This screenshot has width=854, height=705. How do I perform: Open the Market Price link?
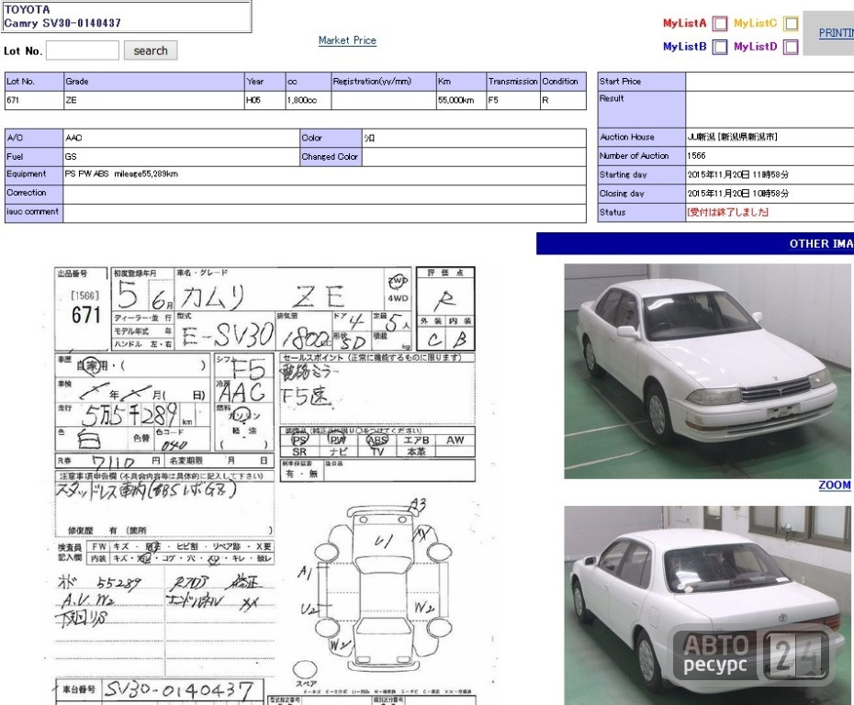click(347, 40)
